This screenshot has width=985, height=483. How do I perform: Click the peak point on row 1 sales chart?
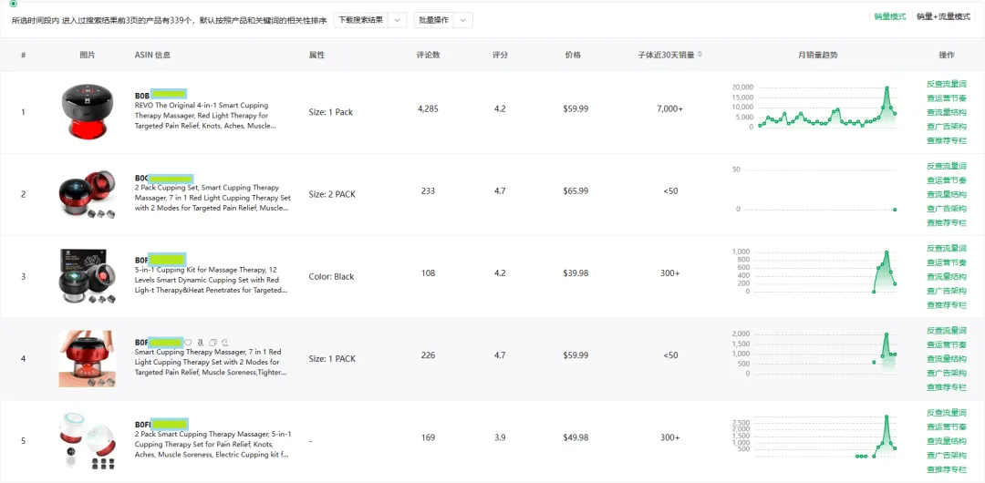tap(886, 87)
